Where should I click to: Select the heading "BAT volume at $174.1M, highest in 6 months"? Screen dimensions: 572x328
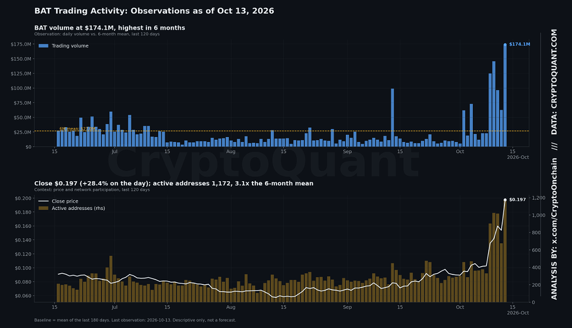[109, 28]
